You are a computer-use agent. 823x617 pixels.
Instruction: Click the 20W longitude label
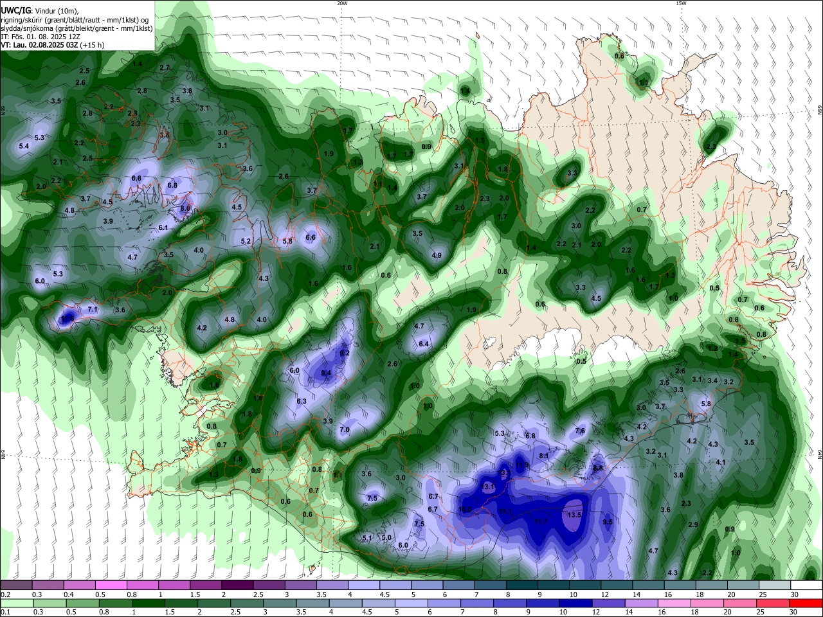tap(342, 3)
